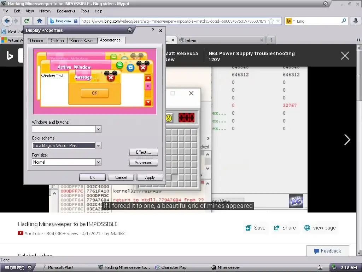Click the Cancel button
This screenshot has width=362, height=272.
(x=121, y=177)
